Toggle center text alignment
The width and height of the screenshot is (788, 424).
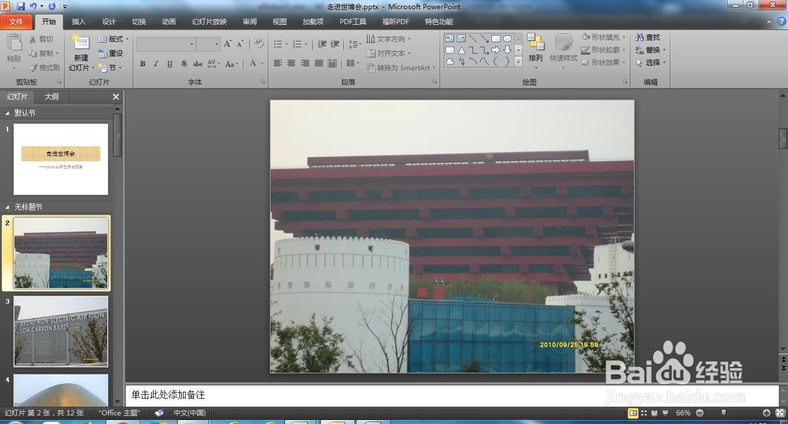291,63
